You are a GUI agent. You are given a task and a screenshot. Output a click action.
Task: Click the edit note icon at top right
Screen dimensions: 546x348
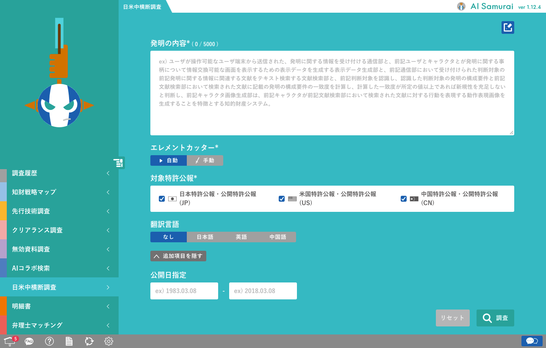click(507, 27)
